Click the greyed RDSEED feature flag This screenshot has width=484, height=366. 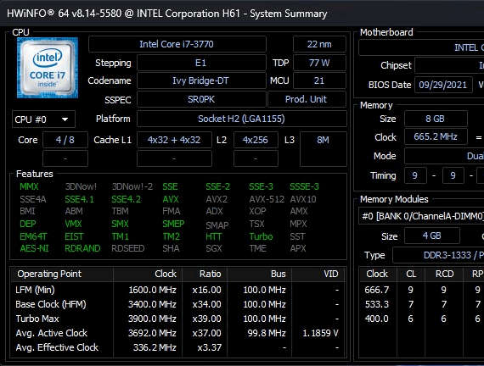(x=127, y=248)
